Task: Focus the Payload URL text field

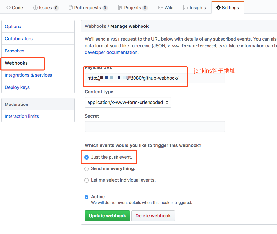Action: [x=155, y=78]
